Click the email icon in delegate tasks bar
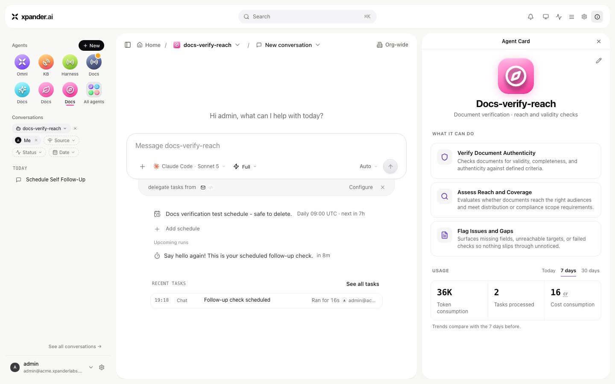 click(203, 187)
